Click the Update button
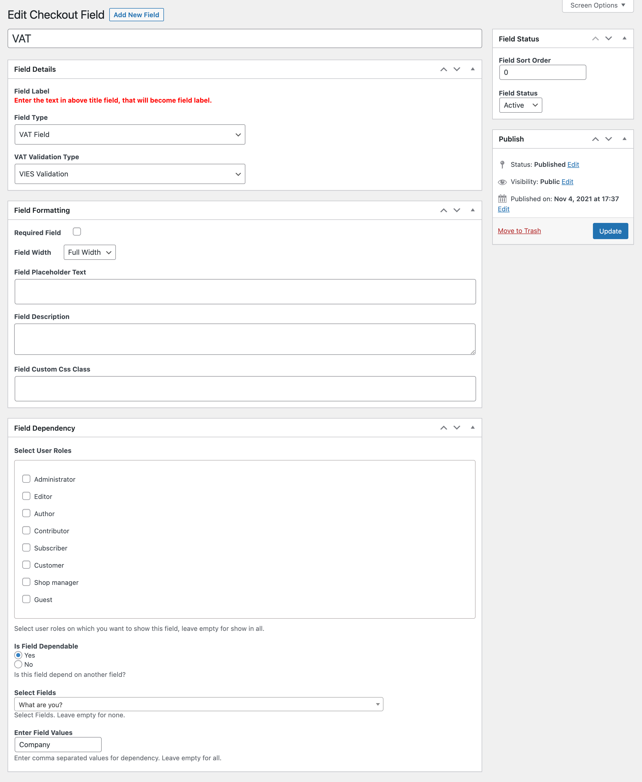The height and width of the screenshot is (782, 642). [x=610, y=231]
